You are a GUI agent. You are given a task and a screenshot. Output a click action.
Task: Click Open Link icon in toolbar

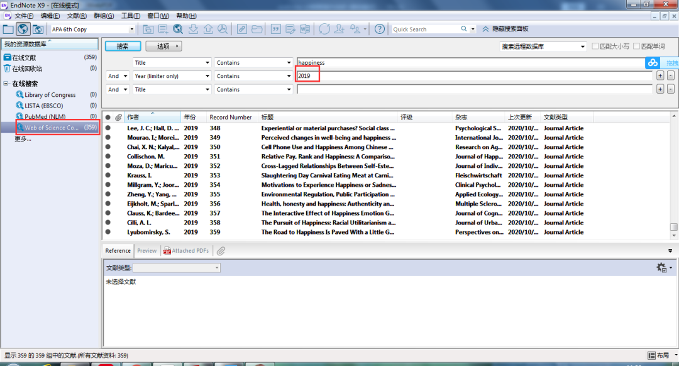241,29
